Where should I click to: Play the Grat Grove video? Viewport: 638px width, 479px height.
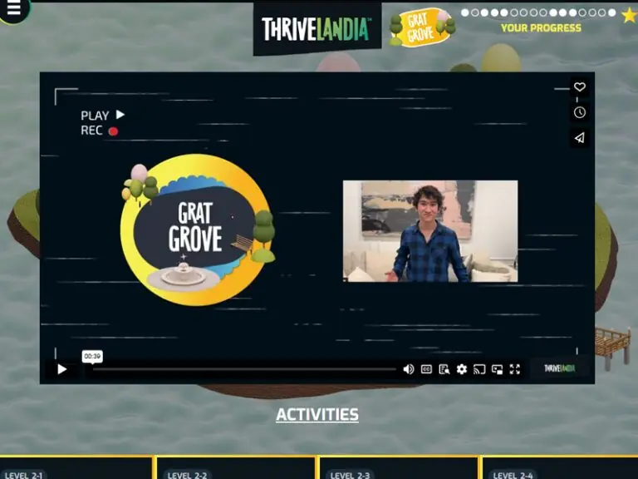pyautogui.click(x=62, y=369)
